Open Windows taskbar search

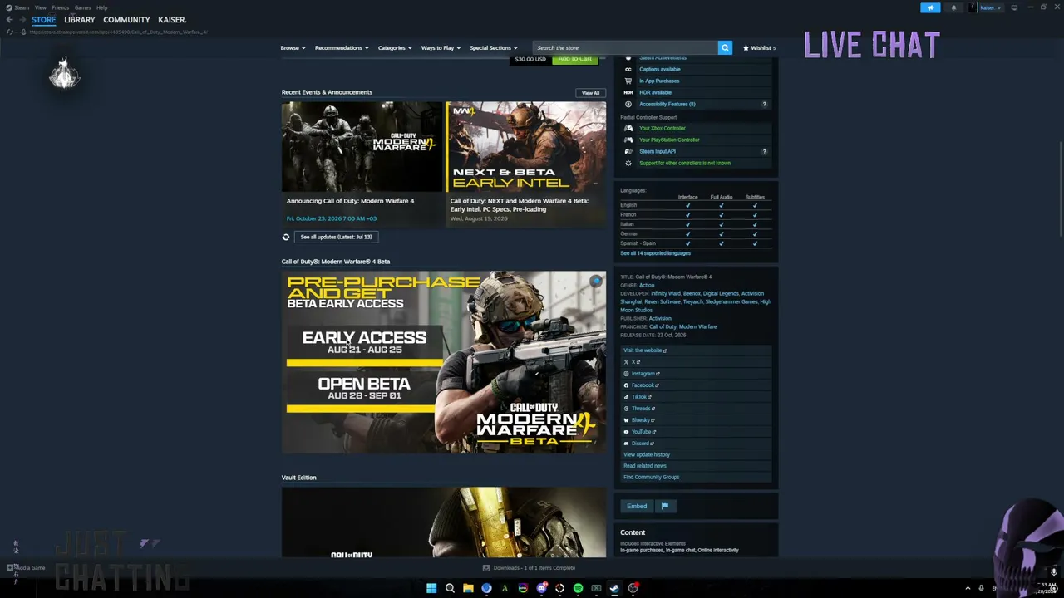(x=450, y=588)
